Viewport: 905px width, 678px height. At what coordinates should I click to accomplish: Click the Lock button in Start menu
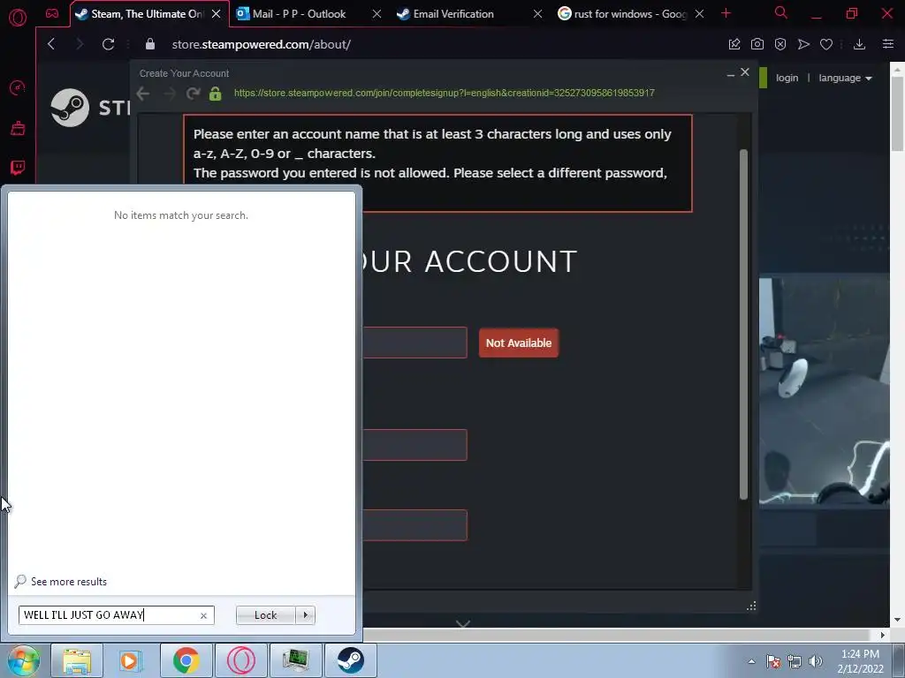click(265, 615)
